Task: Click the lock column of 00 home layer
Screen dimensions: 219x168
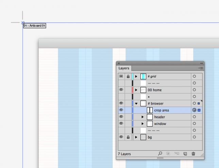Action: 128,90
